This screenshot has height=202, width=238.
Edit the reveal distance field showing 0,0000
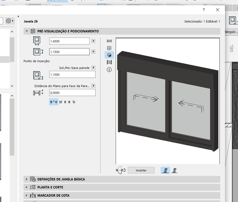pos(72,93)
